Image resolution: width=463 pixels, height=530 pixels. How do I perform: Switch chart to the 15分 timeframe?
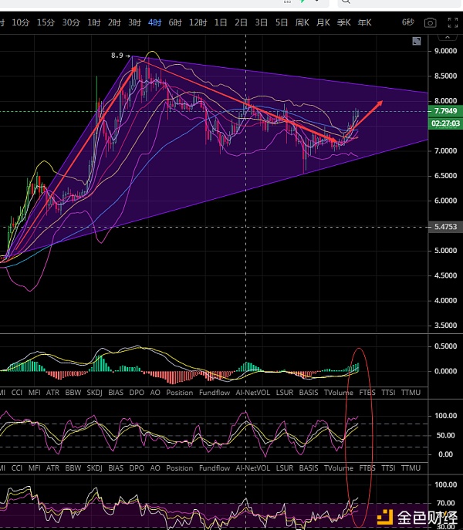(46, 22)
